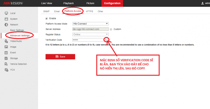Image resolution: width=210 pixels, height=109 pixels.
Task: Click the System window icon
Action: point(6,19)
